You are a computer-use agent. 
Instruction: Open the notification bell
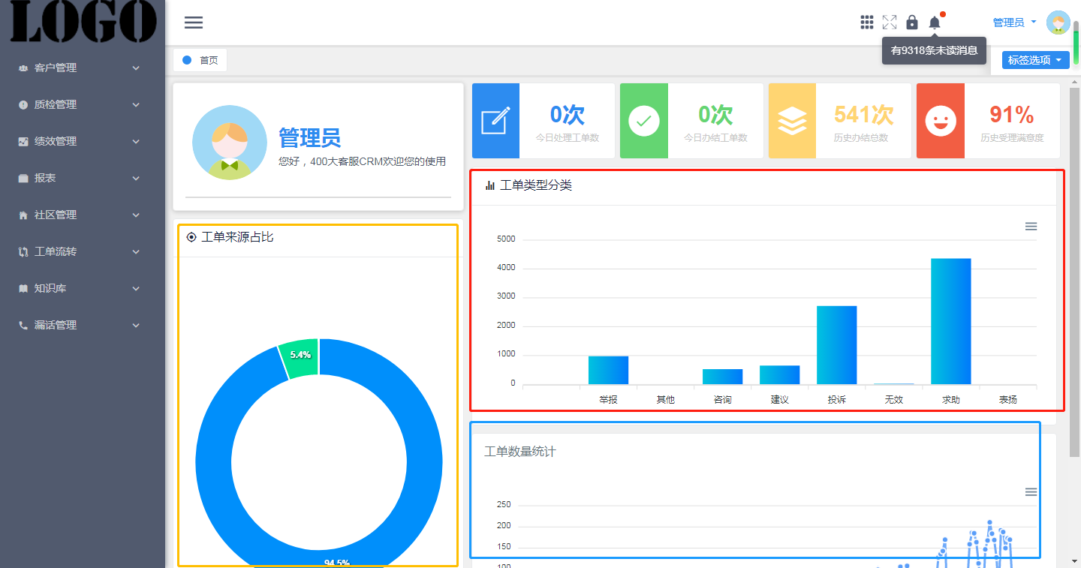[x=935, y=23]
